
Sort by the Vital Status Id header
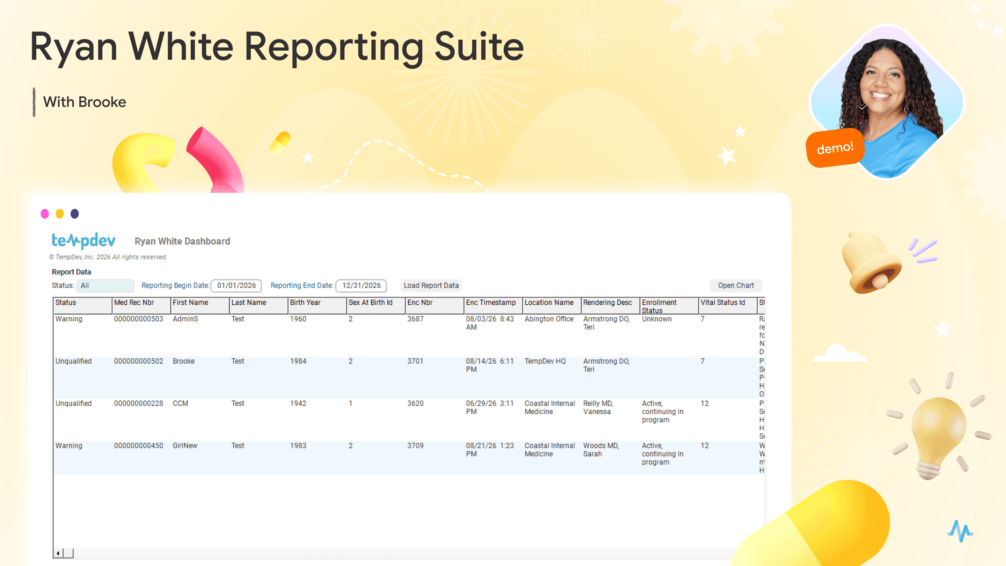(x=728, y=306)
